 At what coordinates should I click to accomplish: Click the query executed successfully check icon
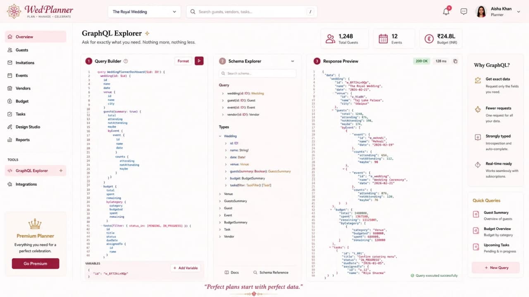click(412, 276)
